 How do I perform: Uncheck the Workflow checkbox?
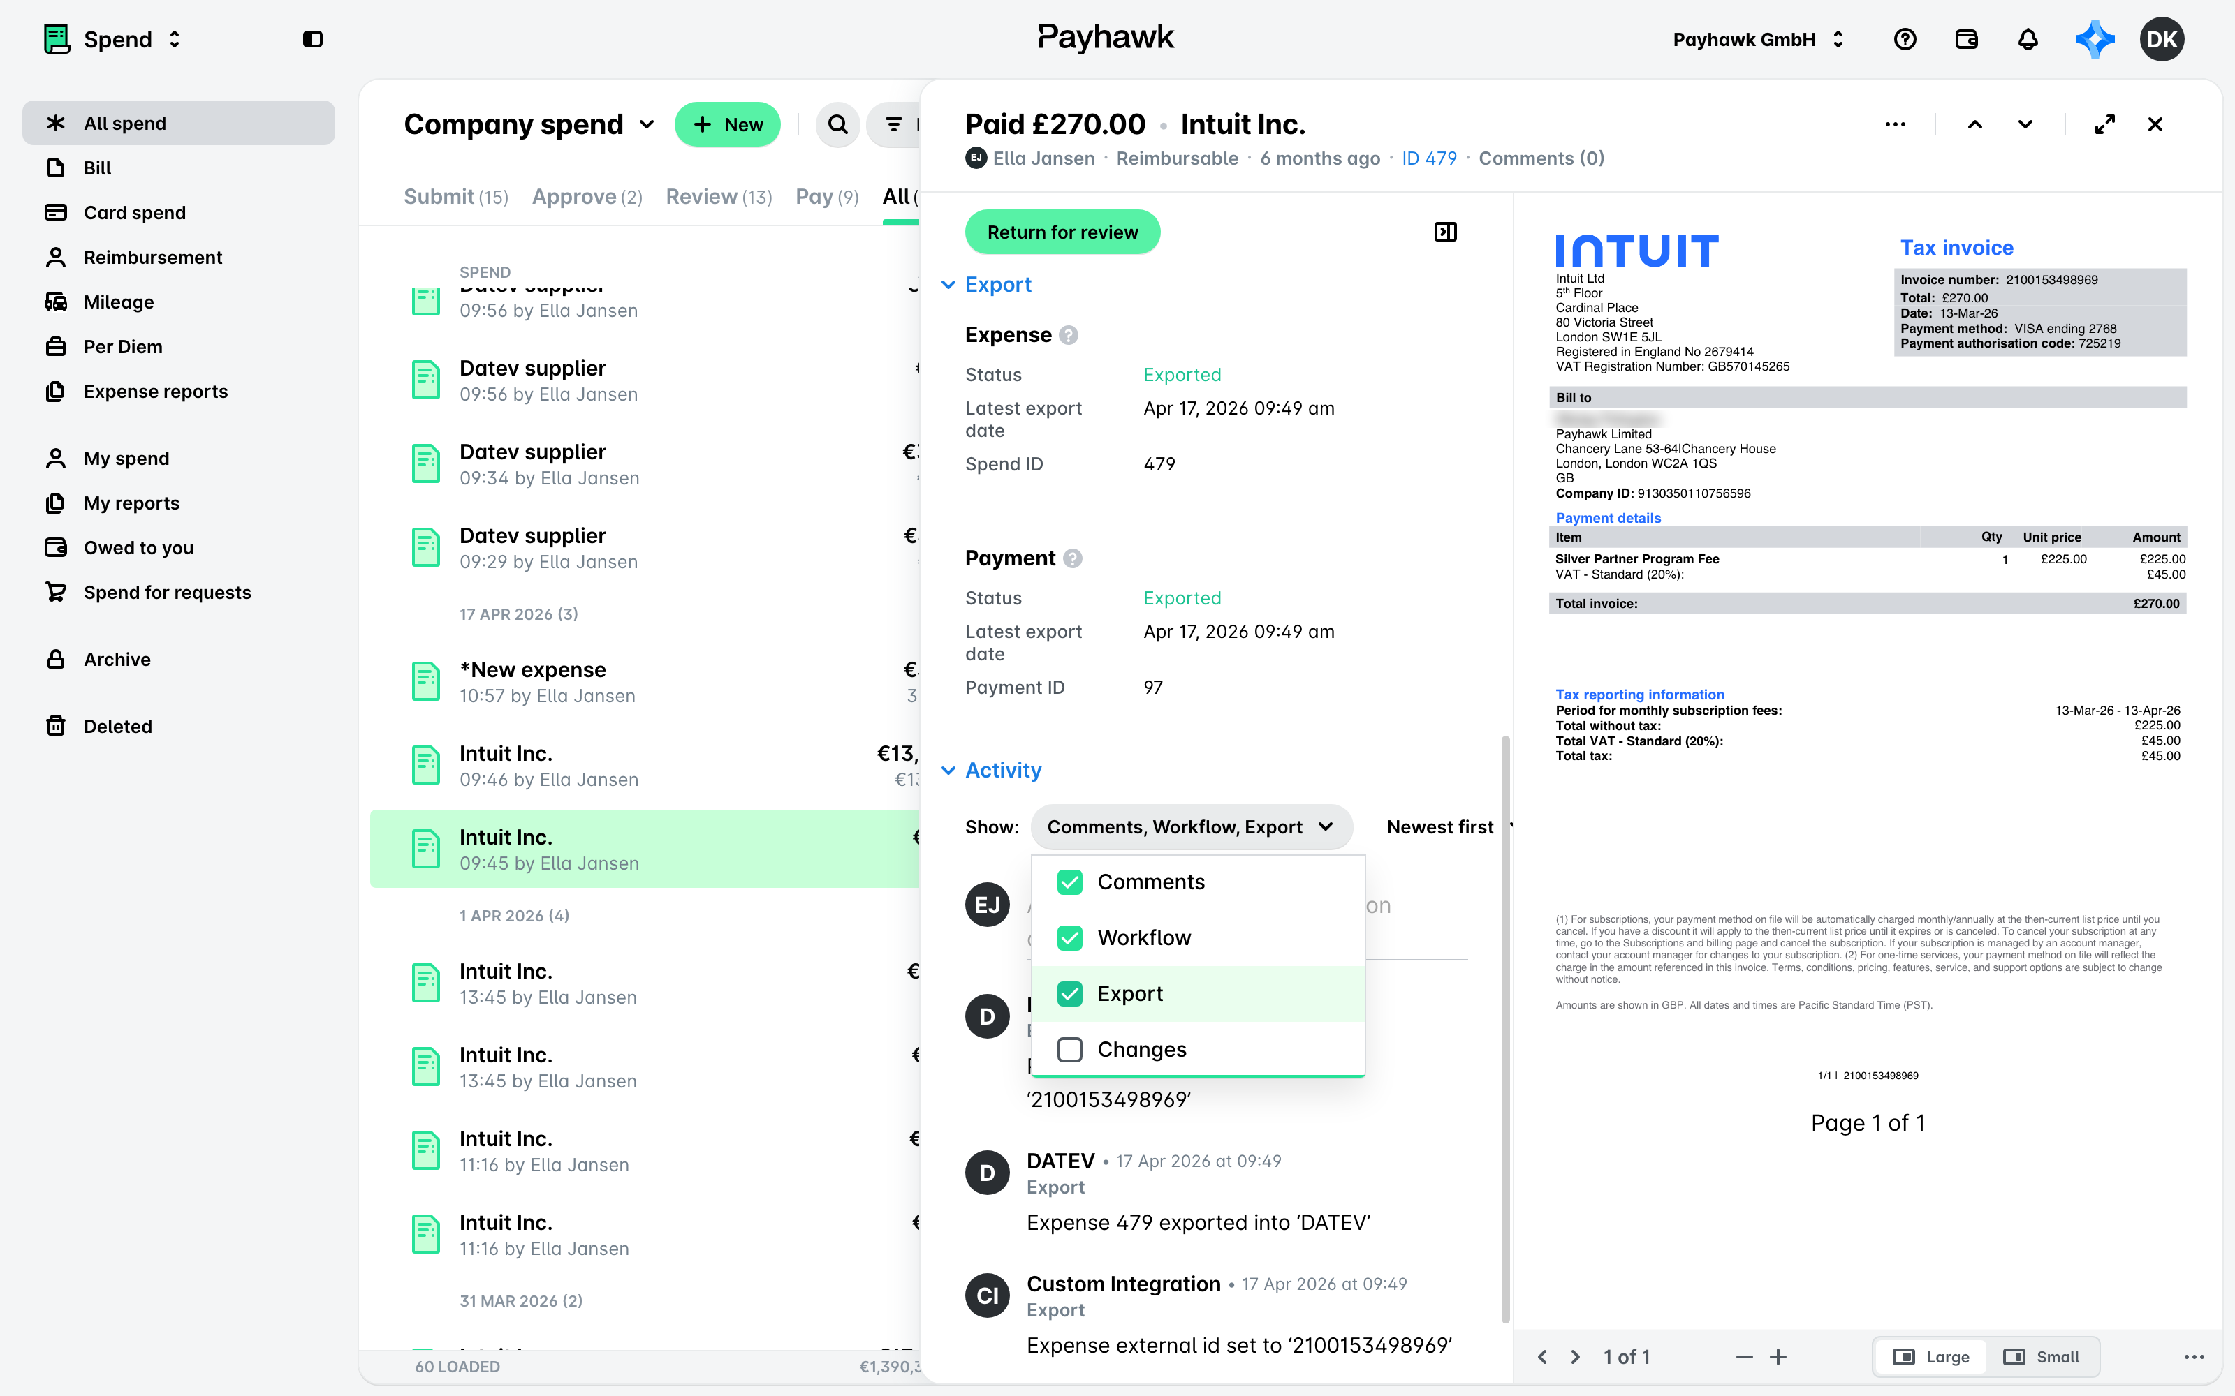coord(1069,938)
